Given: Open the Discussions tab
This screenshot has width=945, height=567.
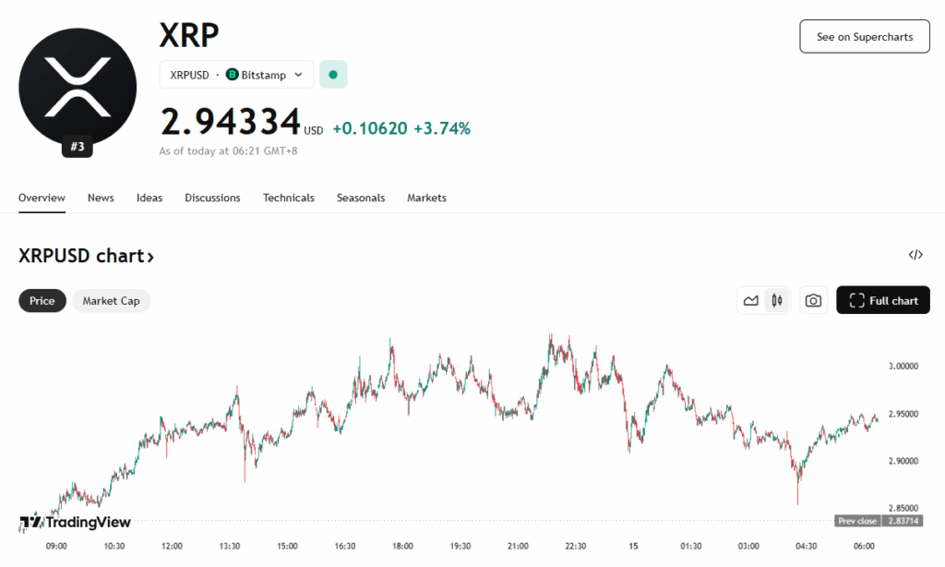Looking at the screenshot, I should click(x=213, y=198).
